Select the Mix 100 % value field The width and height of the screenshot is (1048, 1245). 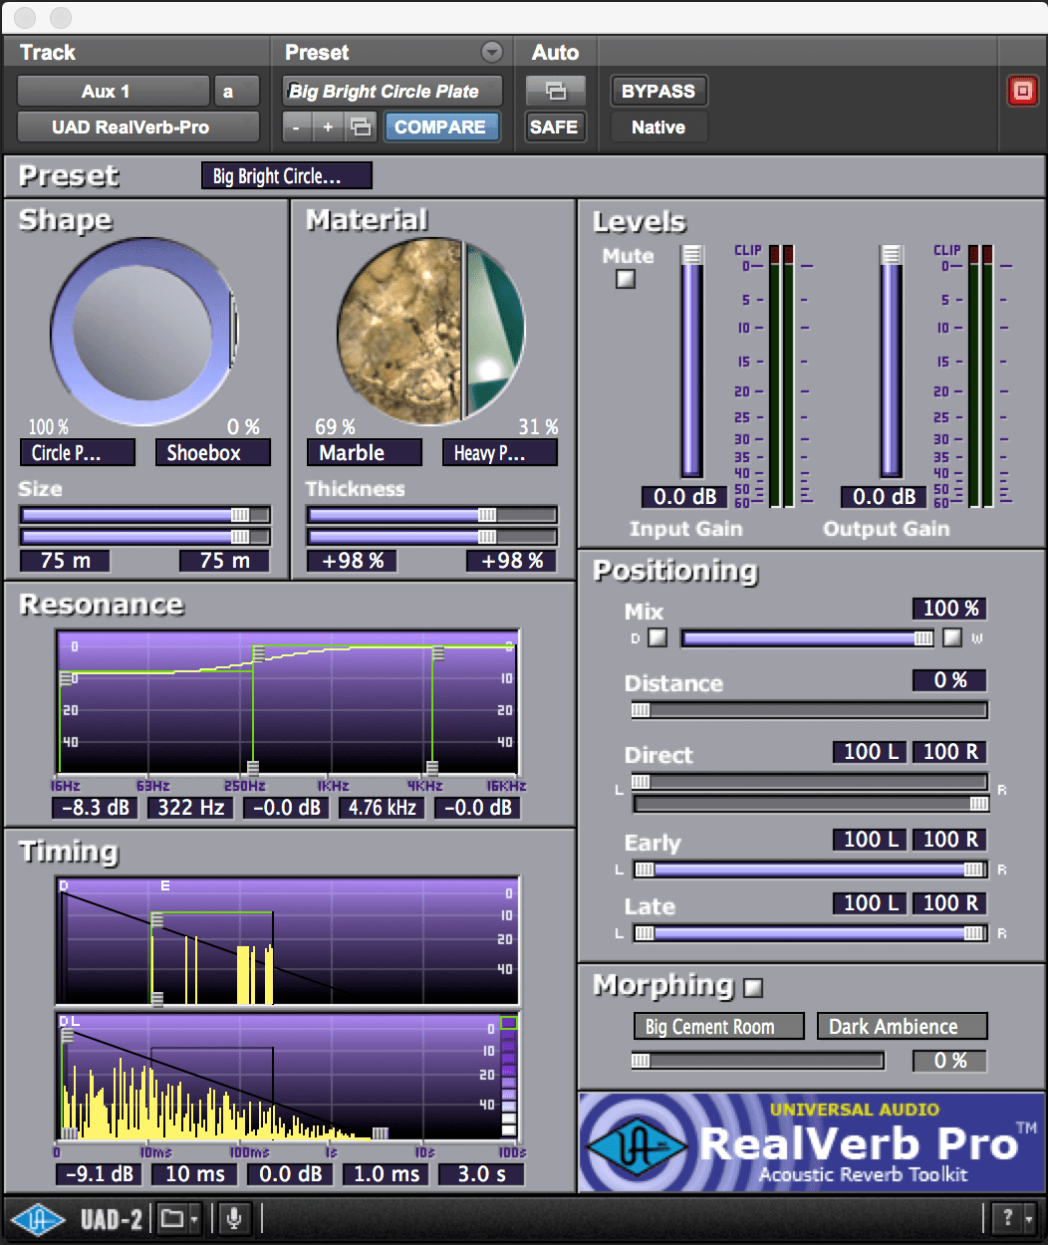pyautogui.click(x=949, y=609)
